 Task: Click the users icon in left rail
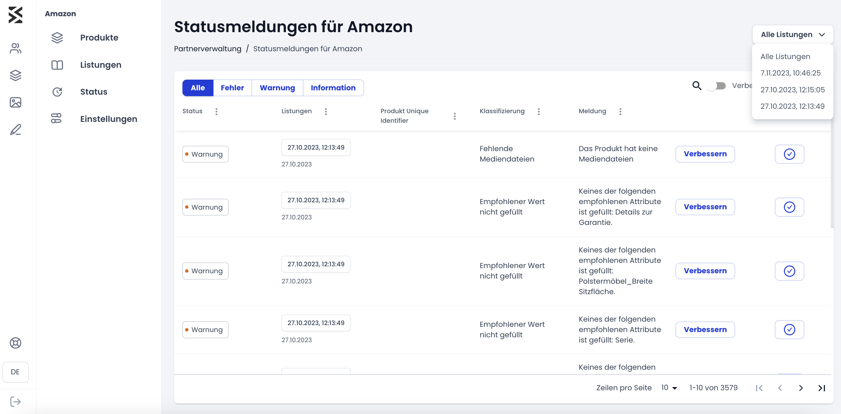coord(15,48)
